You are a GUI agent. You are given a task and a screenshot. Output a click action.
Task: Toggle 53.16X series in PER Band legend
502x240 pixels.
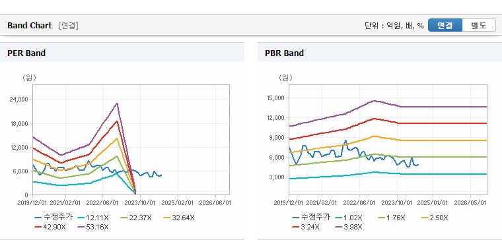(x=93, y=227)
